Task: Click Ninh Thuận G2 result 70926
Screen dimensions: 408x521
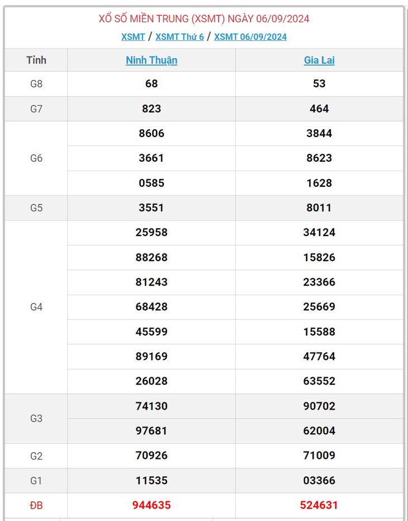Action: pyautogui.click(x=151, y=455)
